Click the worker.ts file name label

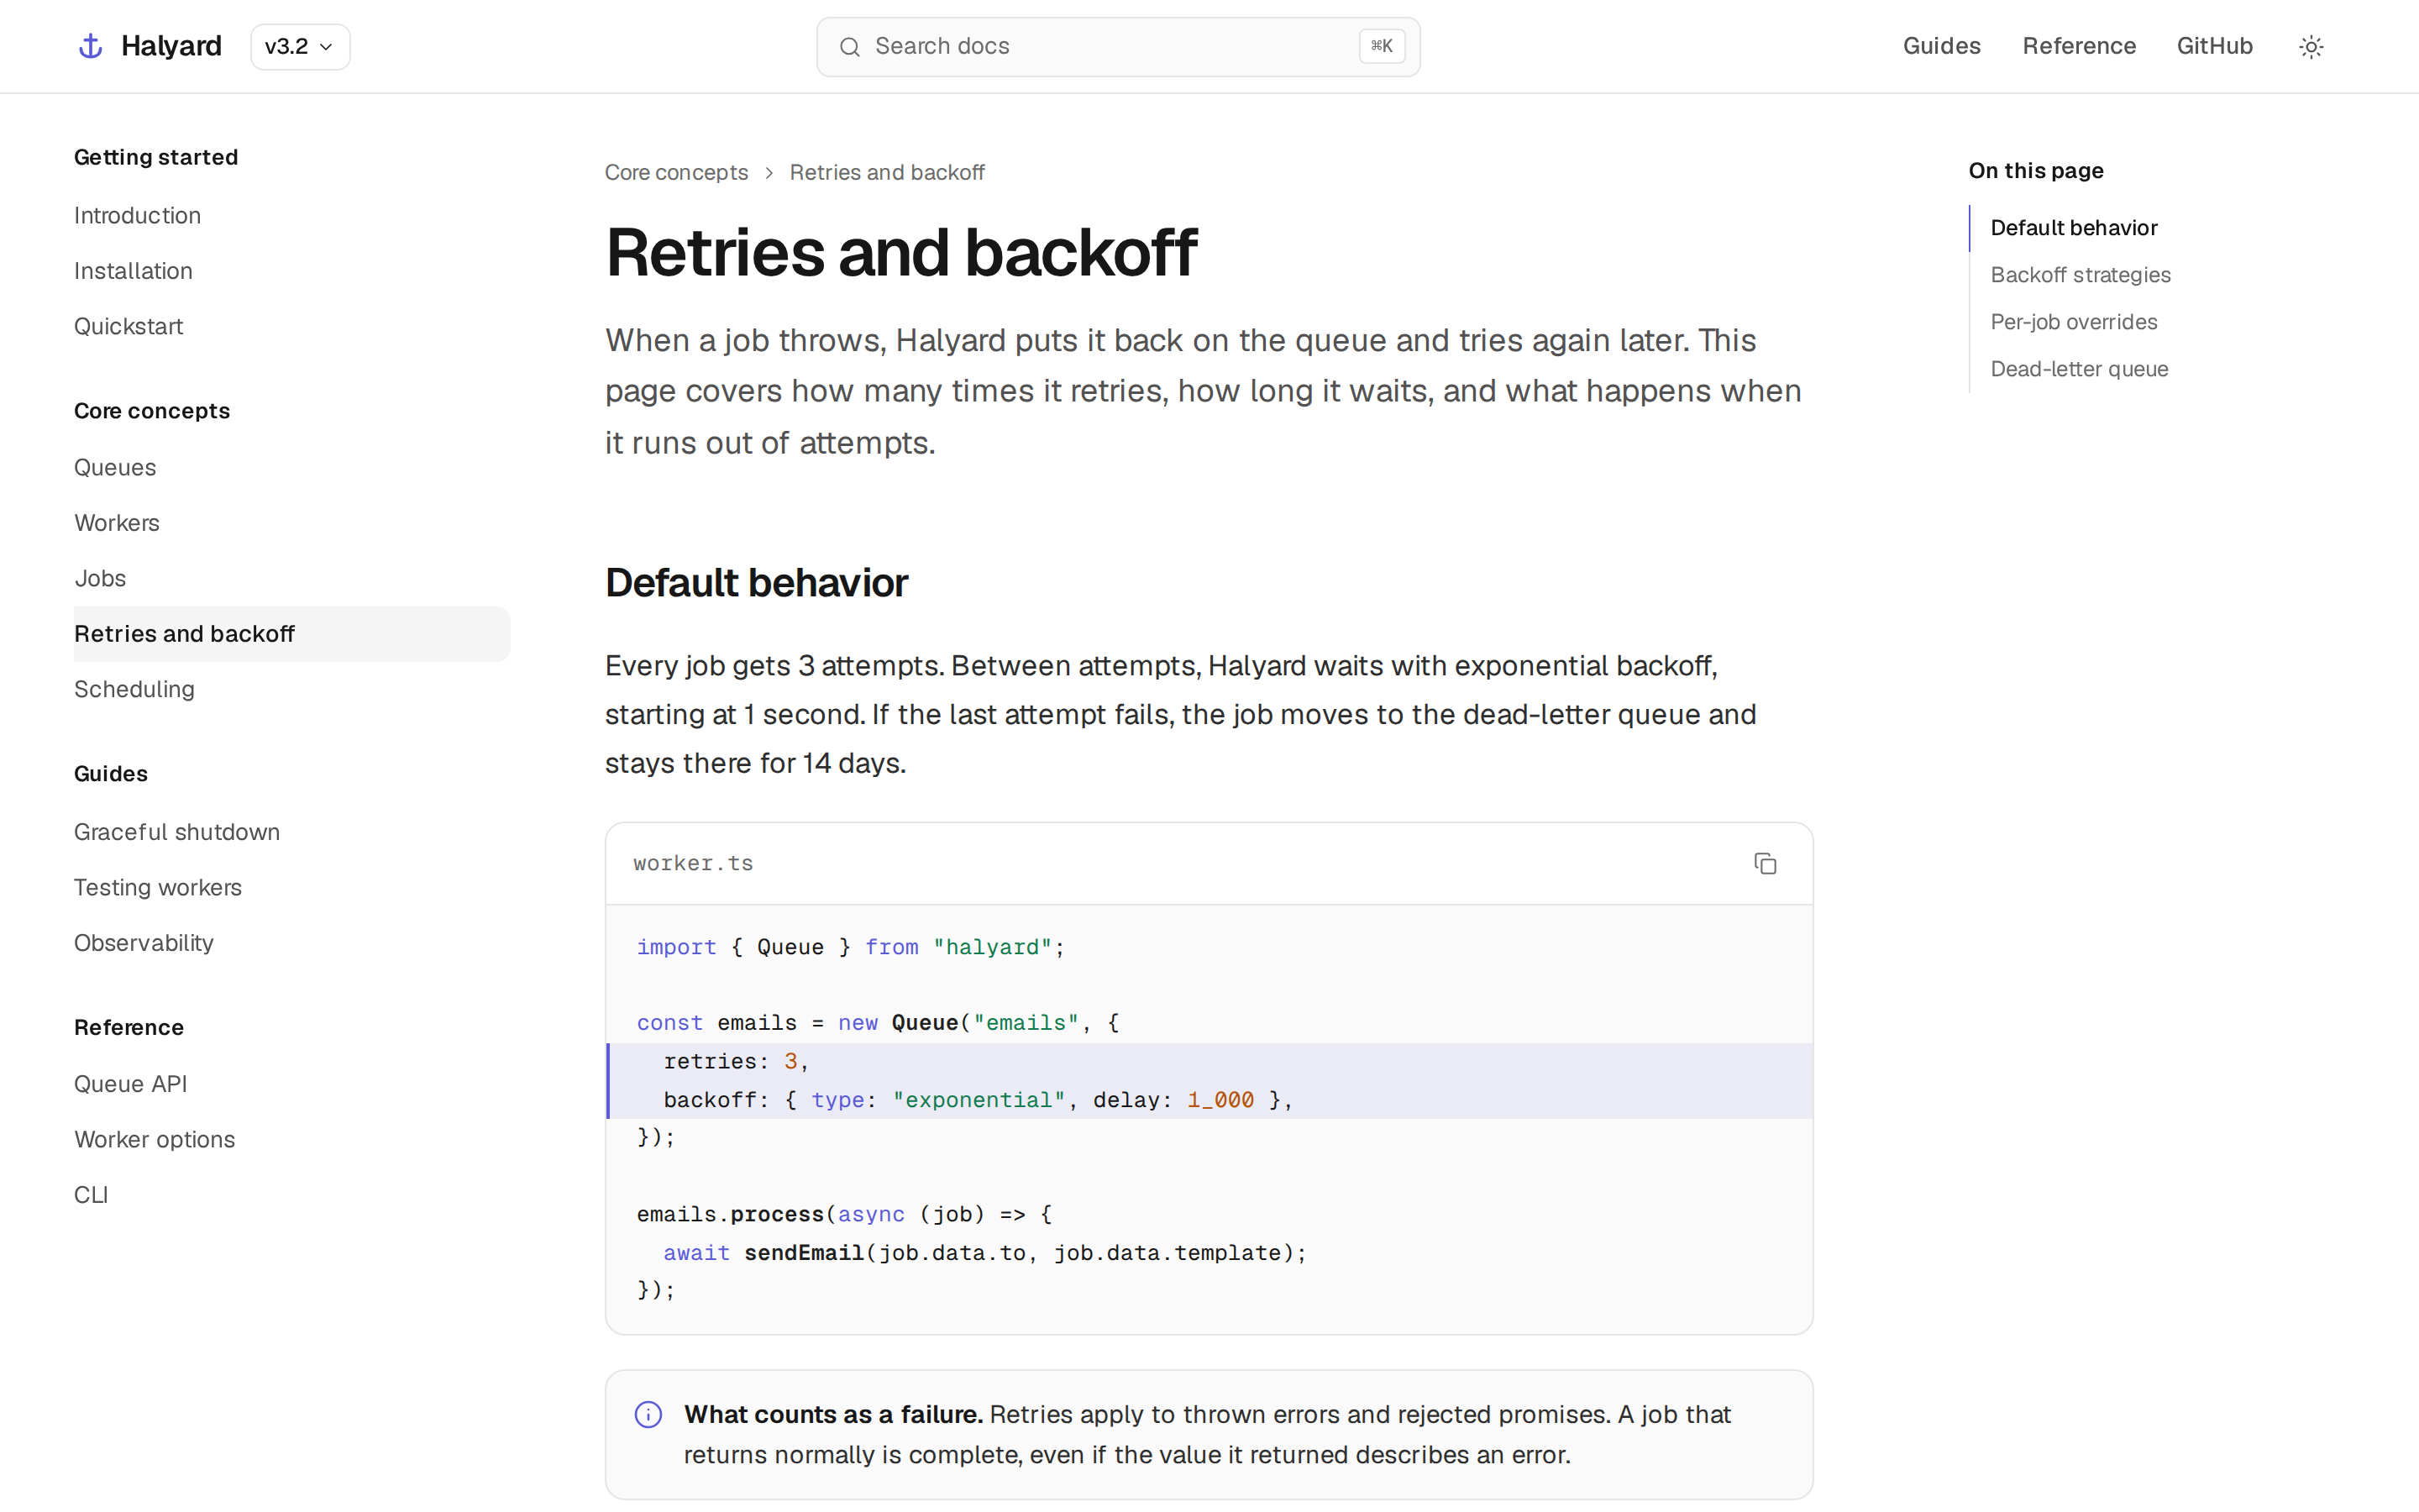coord(693,864)
